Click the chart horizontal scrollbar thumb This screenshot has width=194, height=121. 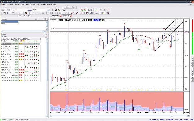[x=172, y=116]
